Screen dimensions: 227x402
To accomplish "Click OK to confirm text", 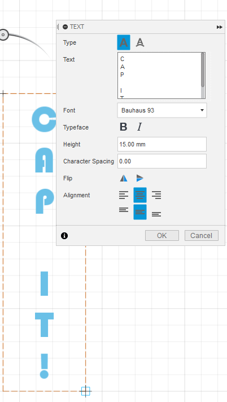I will (162, 236).
